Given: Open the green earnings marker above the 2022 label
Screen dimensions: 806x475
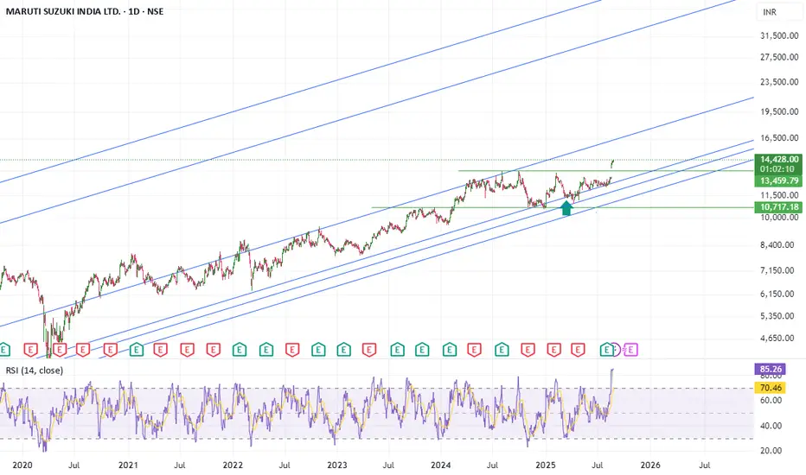Looking at the screenshot, I should click(x=239, y=351).
